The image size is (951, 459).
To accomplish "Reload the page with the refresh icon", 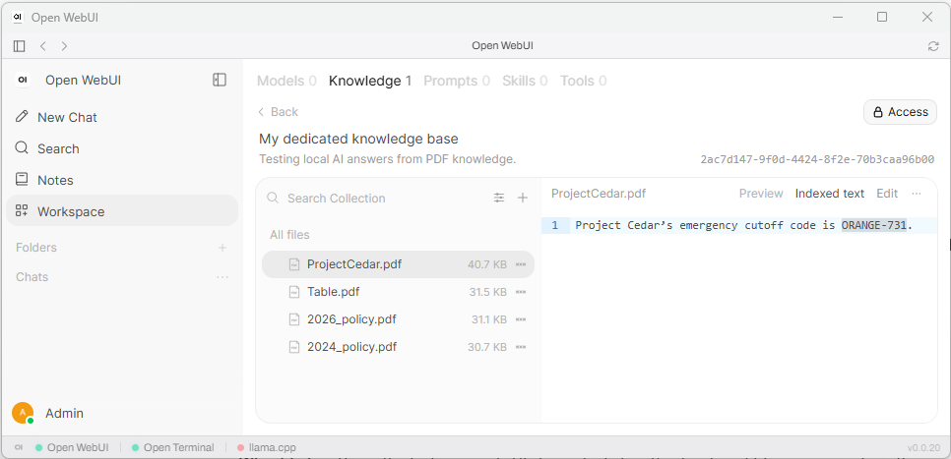I will click(933, 46).
